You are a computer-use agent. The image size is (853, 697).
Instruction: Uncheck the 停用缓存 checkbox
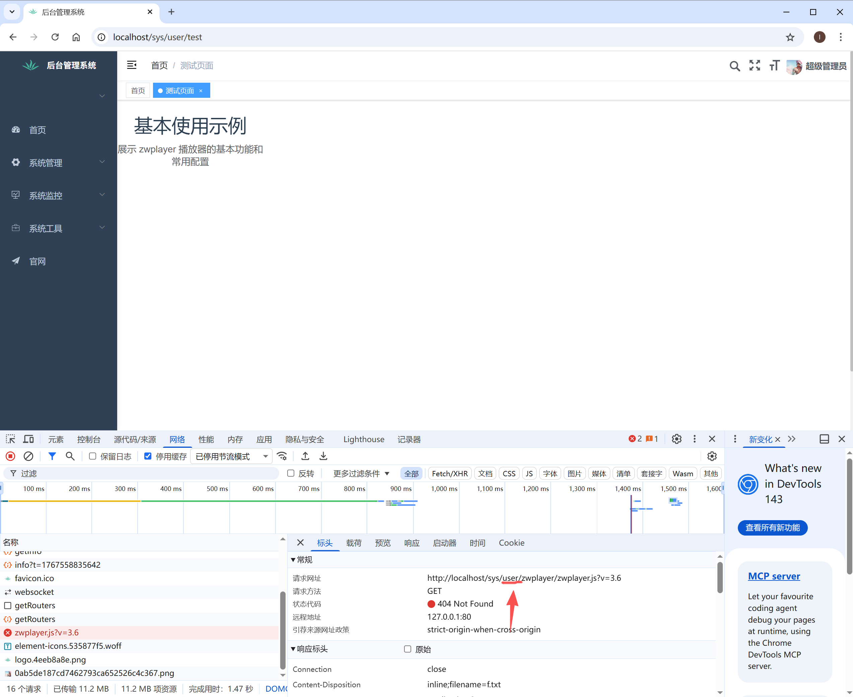(x=148, y=456)
